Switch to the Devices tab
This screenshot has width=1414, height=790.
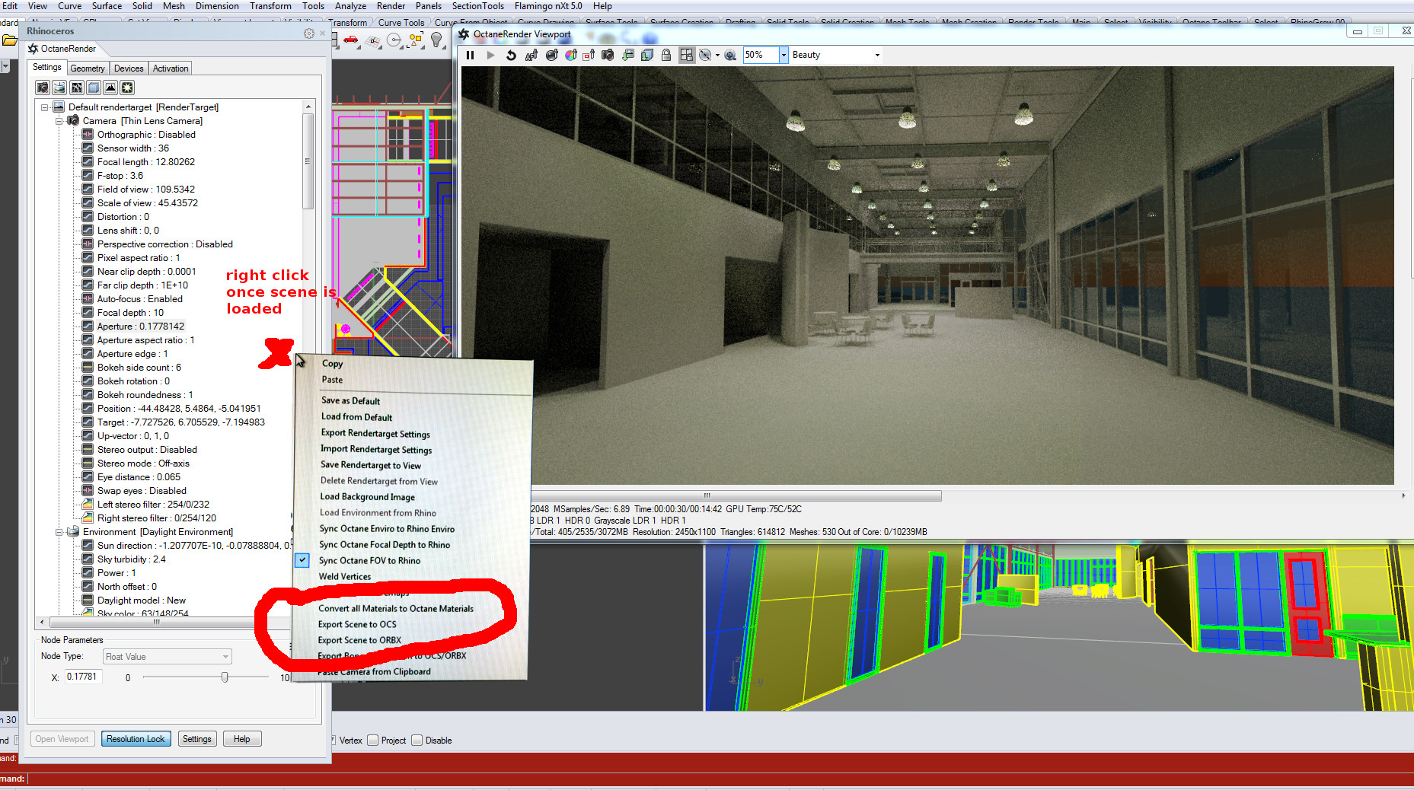pos(129,68)
